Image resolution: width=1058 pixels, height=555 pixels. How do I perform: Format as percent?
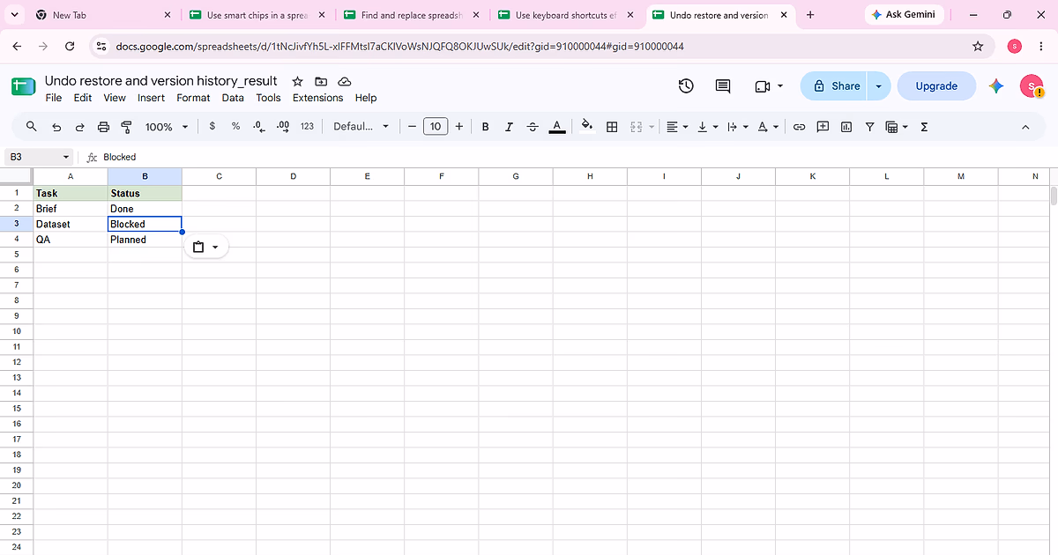tap(235, 127)
